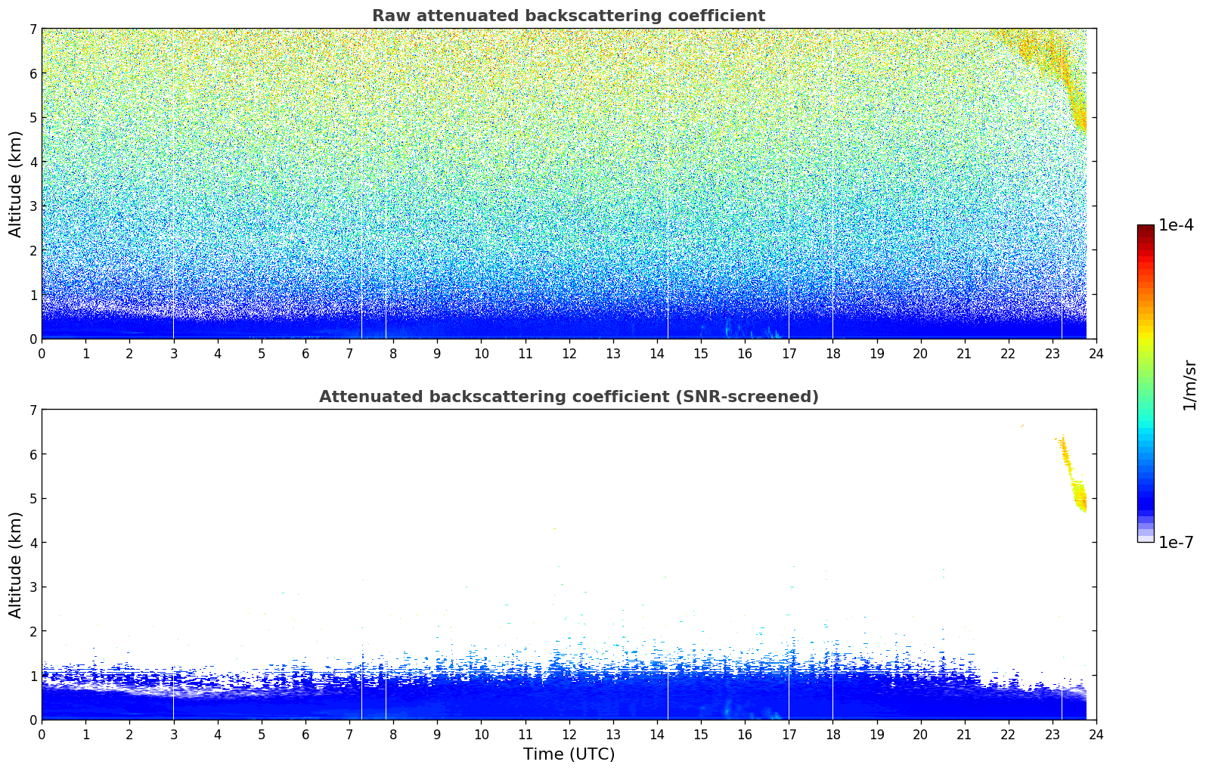Select the 'Altitude (km)' label of the raw plot
The width and height of the screenshot is (1206, 771).
pos(16,184)
